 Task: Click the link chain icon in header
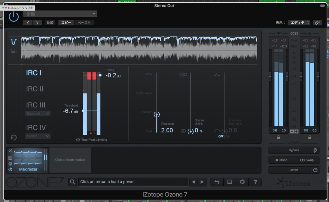click(x=317, y=23)
